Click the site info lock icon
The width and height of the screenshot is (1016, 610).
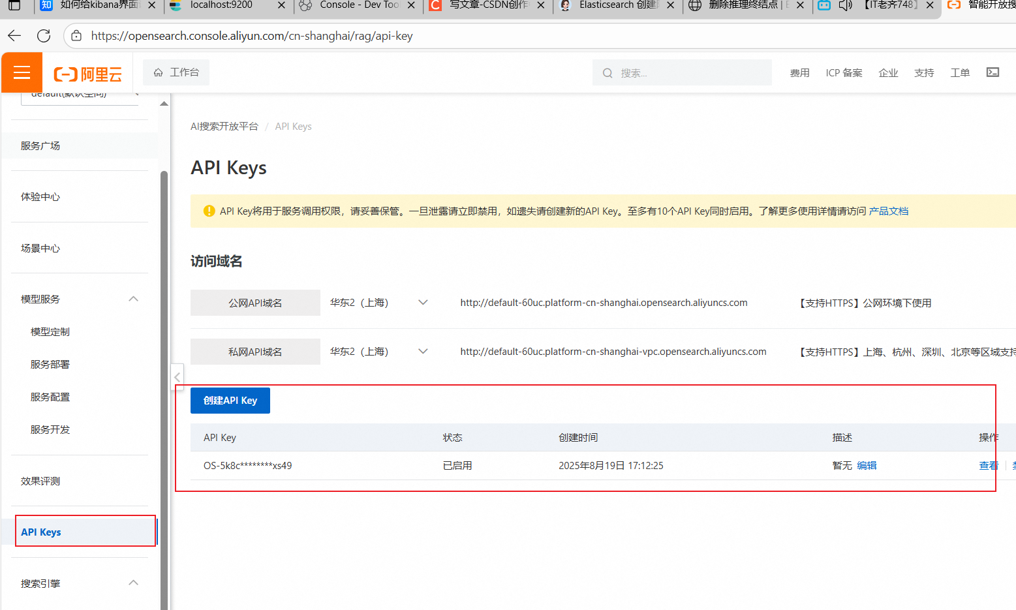[76, 36]
